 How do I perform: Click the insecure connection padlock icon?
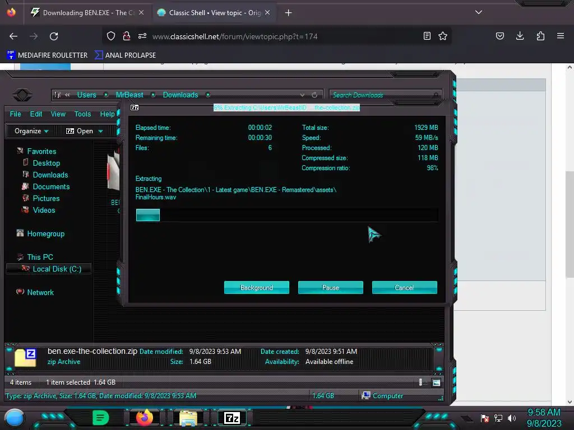click(x=127, y=36)
